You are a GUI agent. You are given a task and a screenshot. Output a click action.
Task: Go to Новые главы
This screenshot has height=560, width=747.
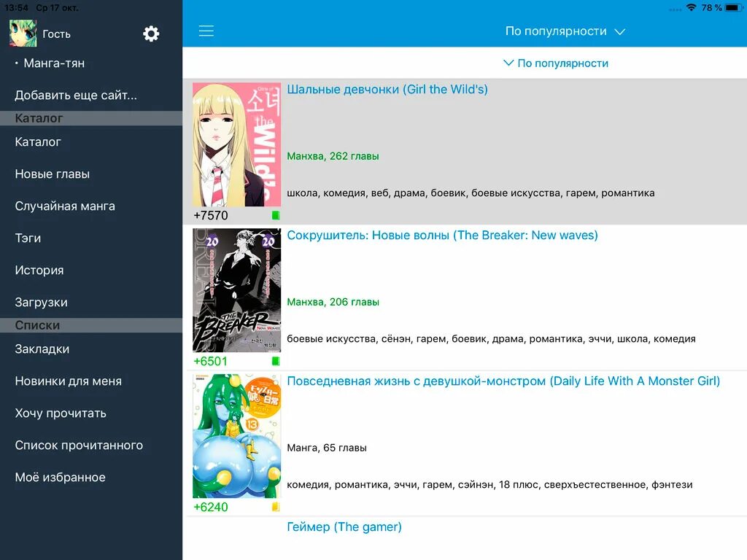coord(52,174)
